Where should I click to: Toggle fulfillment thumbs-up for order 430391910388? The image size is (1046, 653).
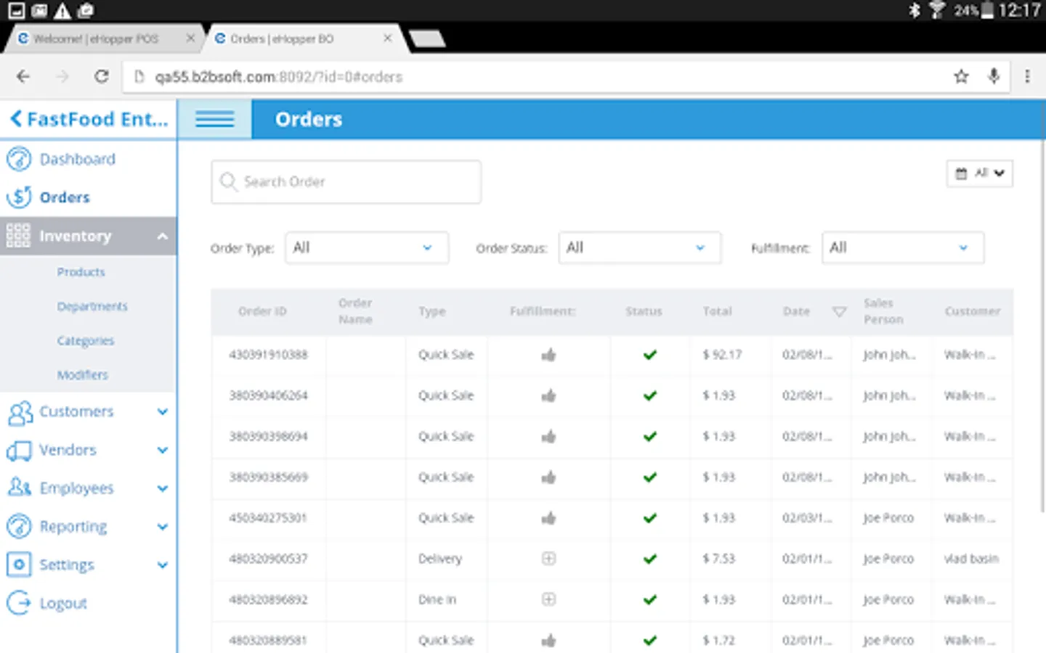548,355
